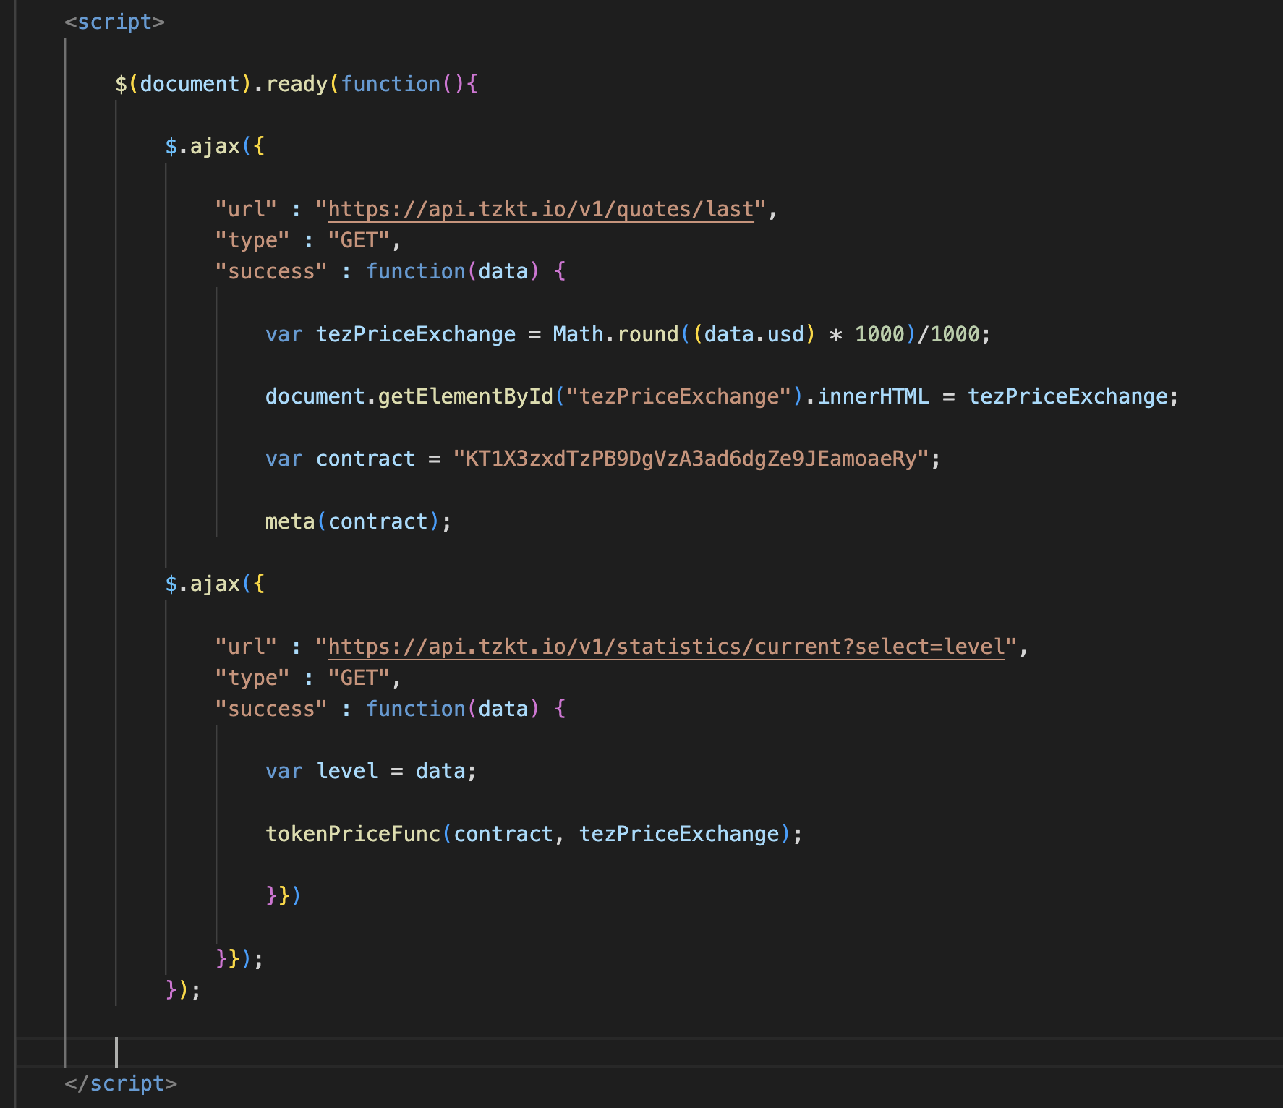Click the "tezPriceExchange" string inside getElementById
Image resolution: width=1283 pixels, height=1108 pixels.
click(x=678, y=396)
